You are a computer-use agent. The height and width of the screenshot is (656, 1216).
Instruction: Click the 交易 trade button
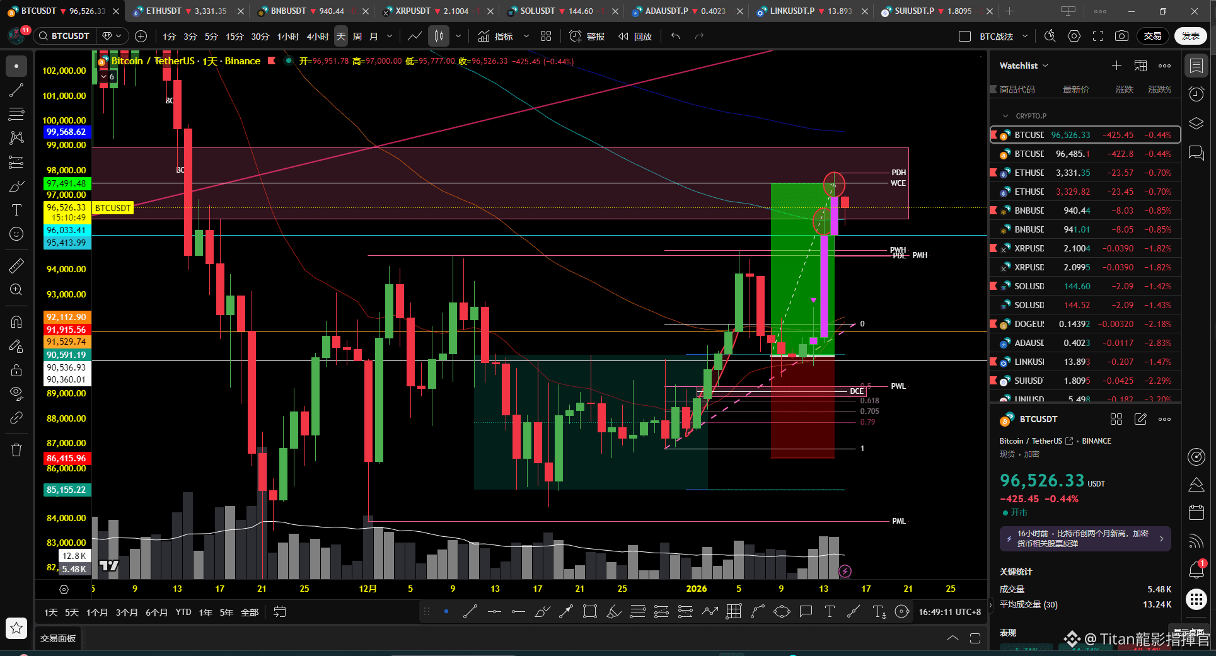point(1153,36)
